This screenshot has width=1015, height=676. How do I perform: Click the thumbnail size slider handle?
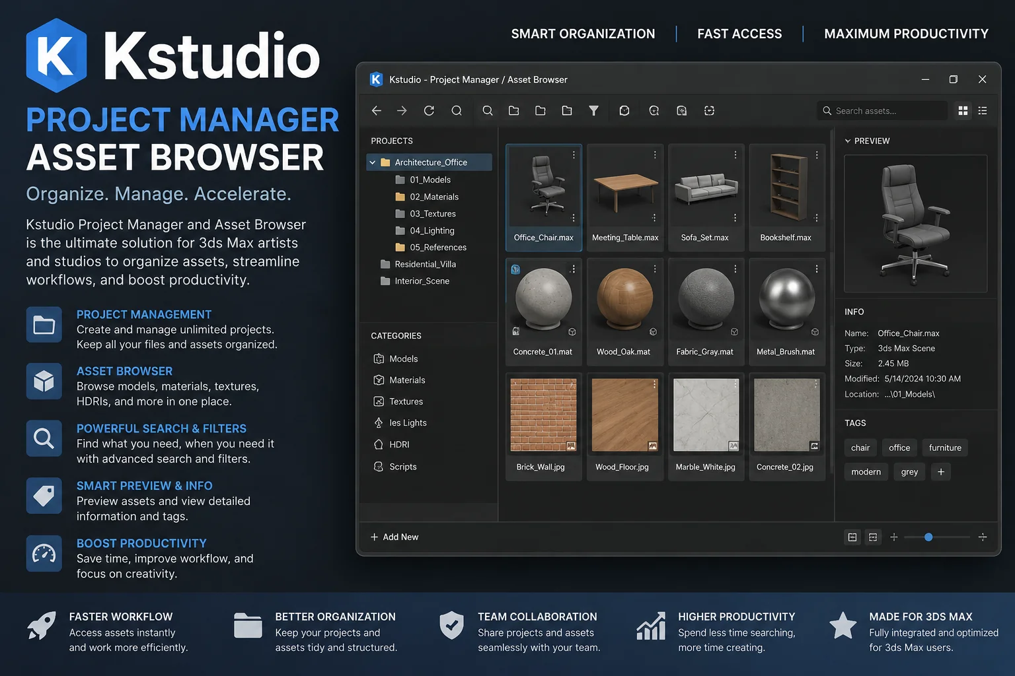coord(928,537)
